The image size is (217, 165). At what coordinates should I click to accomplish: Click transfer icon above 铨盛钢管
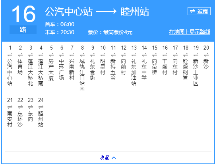pos(186,55)
